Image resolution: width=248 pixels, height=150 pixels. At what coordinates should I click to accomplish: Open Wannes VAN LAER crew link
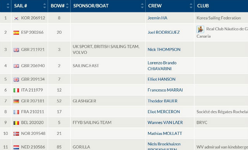[165, 122]
